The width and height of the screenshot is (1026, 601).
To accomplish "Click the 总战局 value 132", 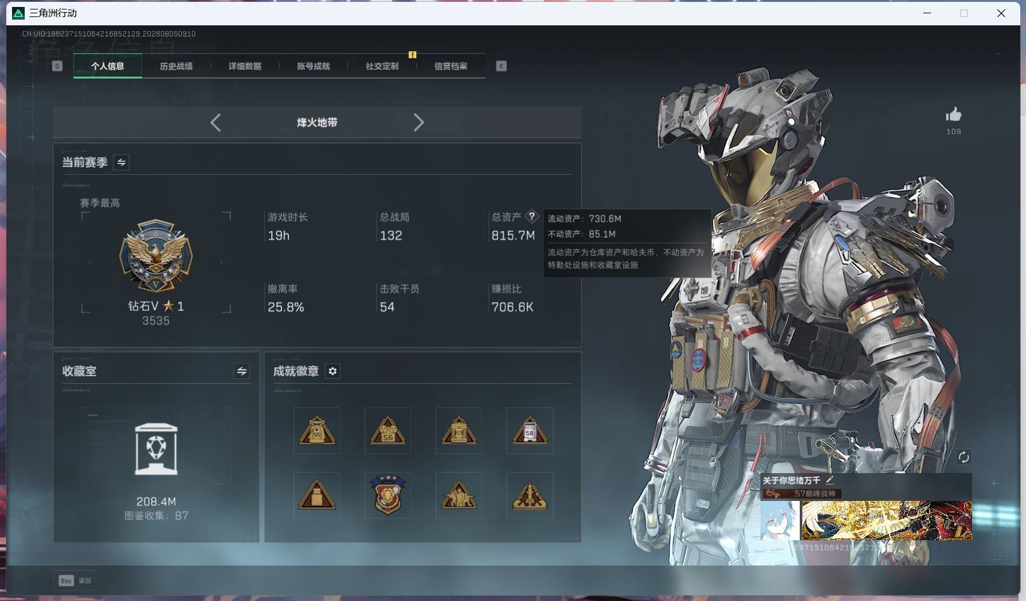I will (x=391, y=236).
